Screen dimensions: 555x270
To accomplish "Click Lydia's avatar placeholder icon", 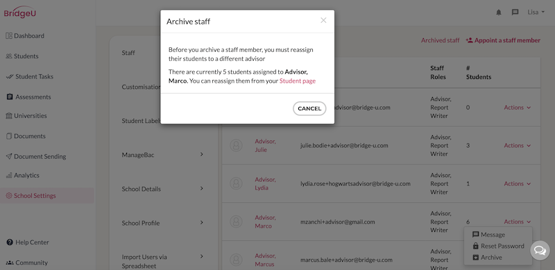I will tap(236, 183).
